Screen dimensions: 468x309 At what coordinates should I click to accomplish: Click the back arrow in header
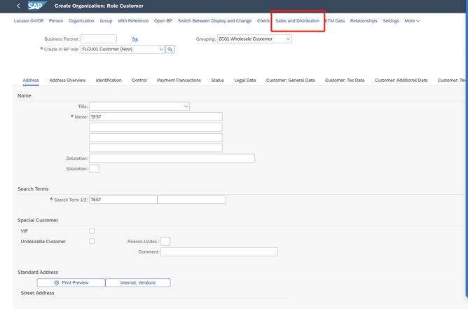(x=18, y=6)
